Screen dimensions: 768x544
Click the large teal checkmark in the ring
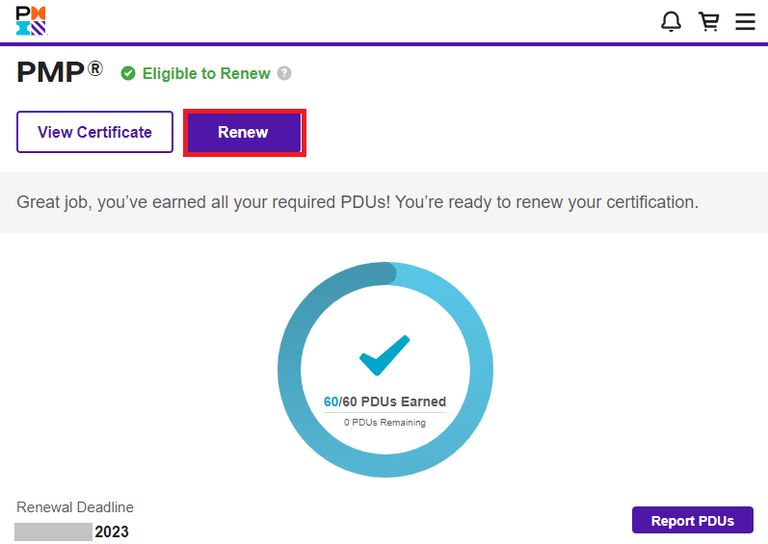click(x=384, y=355)
